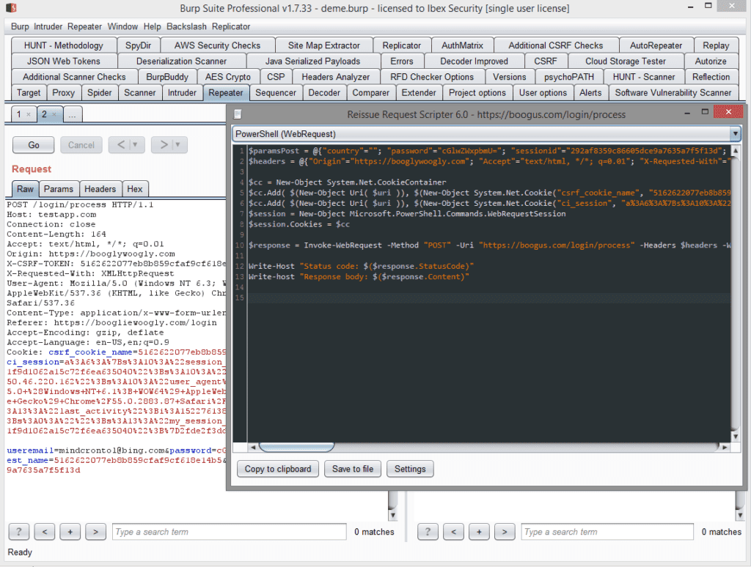The width and height of the screenshot is (751, 567).
Task: Click script editor scroll-up arrow
Action: point(736,151)
